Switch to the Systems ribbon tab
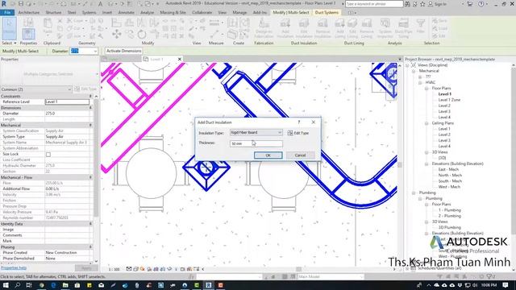 [89, 13]
